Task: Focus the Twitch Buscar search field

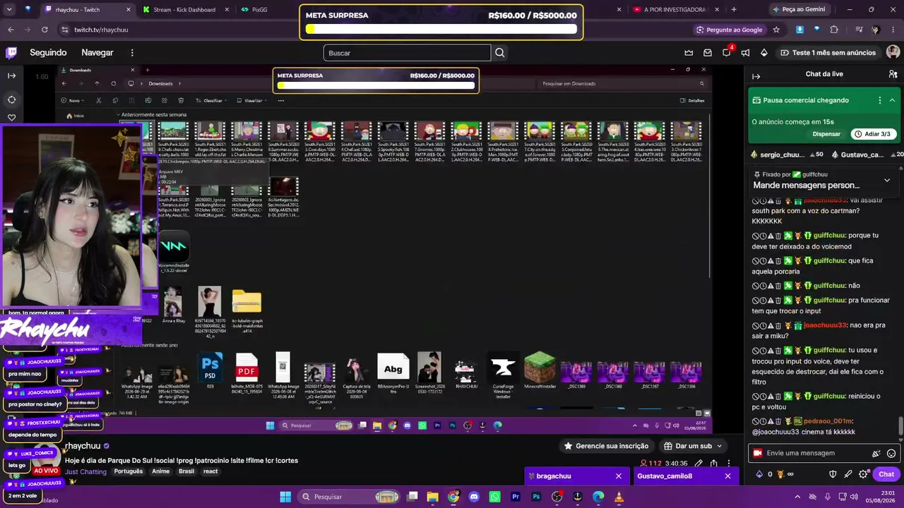Action: click(408, 53)
